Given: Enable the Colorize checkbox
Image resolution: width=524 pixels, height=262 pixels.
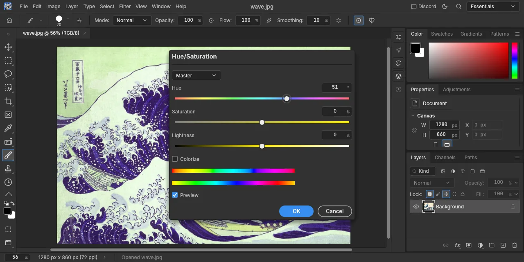Looking at the screenshot, I should pyautogui.click(x=175, y=159).
